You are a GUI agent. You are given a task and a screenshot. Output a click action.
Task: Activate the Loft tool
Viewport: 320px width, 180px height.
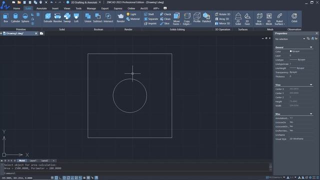(76, 18)
